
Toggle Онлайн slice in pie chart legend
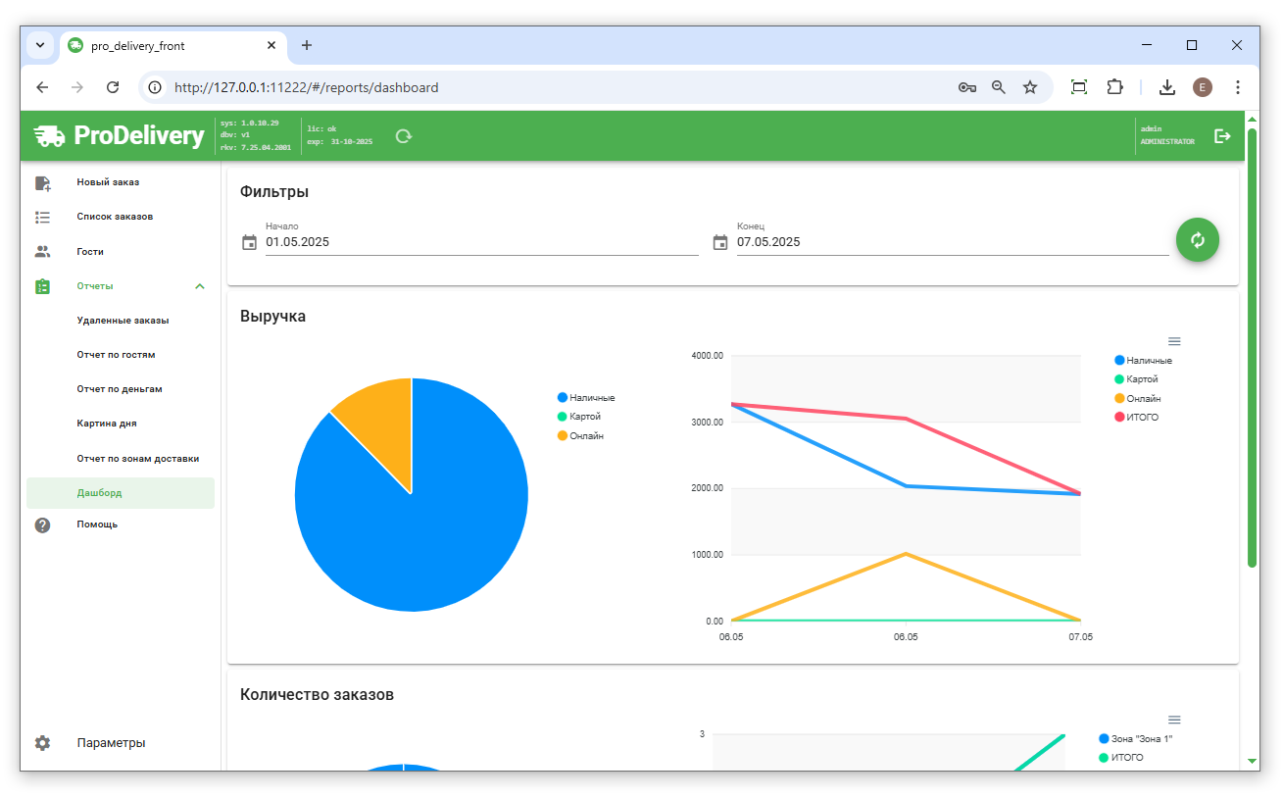pyautogui.click(x=585, y=435)
